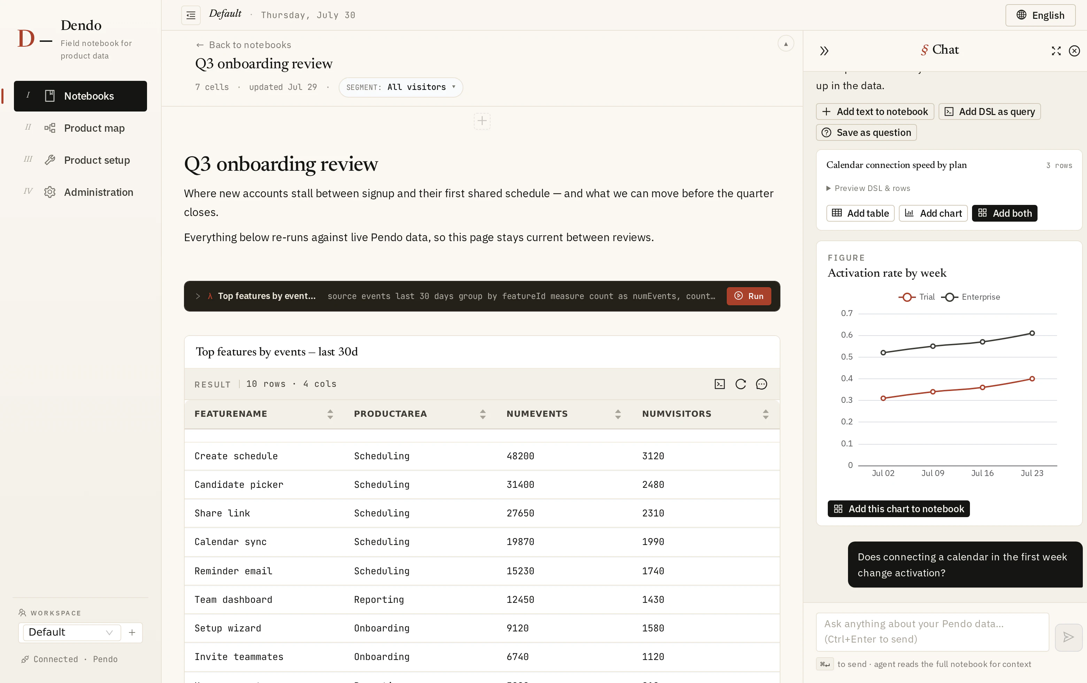Image resolution: width=1087 pixels, height=683 pixels.
Task: Toggle Trial series in chart legend
Action: point(916,297)
